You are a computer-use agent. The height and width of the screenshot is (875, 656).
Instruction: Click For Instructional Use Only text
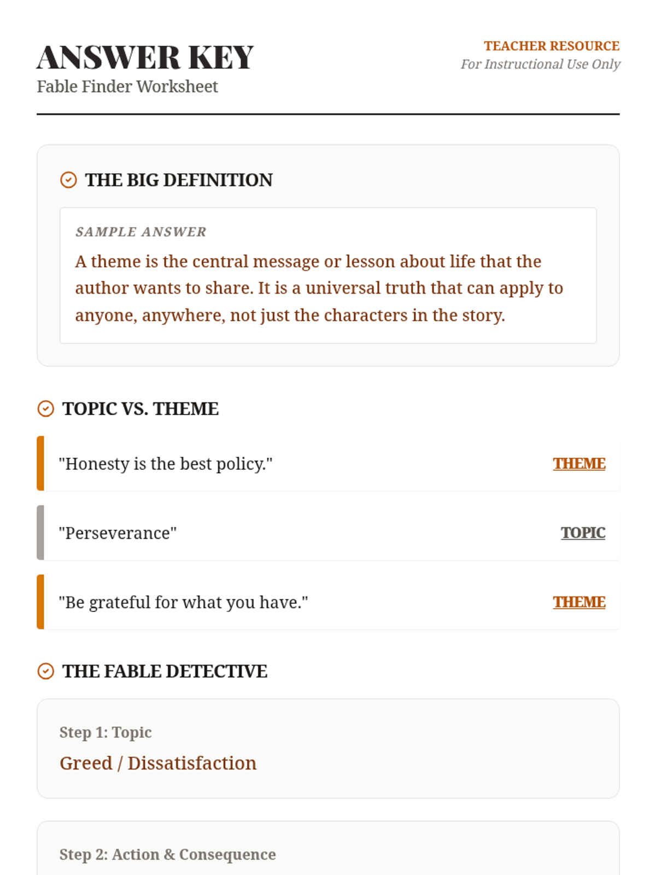click(540, 64)
